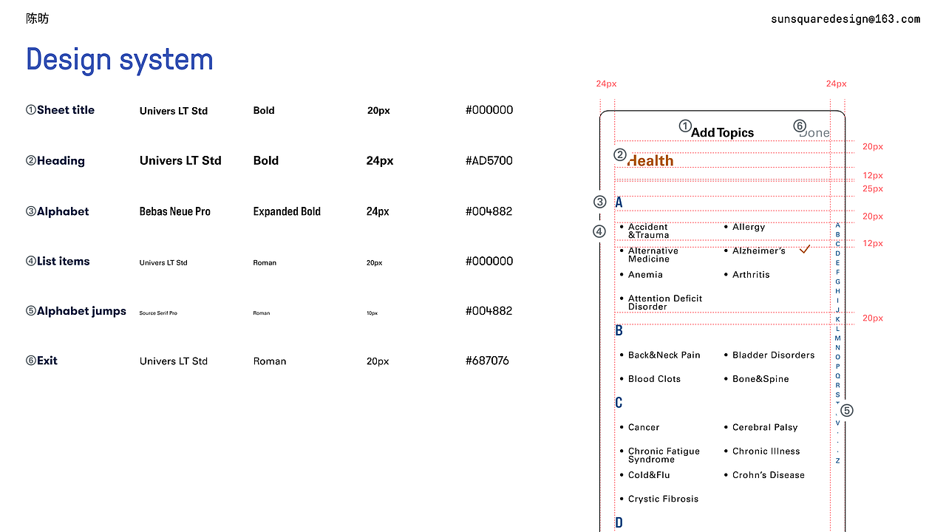Choose the Alternative Medicine topic
The height and width of the screenshot is (532, 946).
(x=653, y=255)
